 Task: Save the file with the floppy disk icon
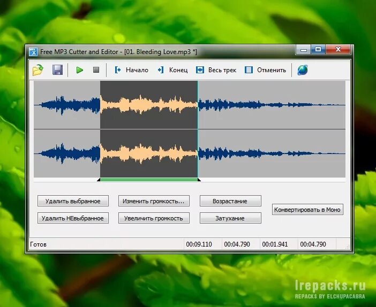point(57,70)
